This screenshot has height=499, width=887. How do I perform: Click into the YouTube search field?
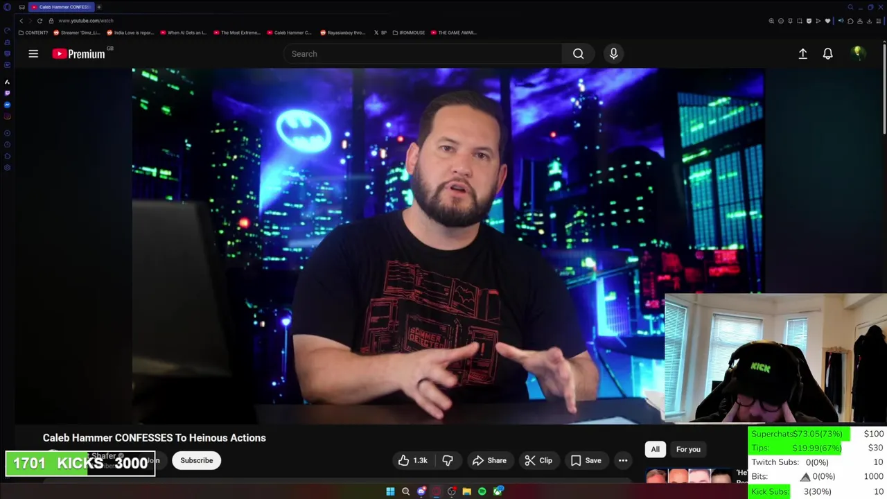(x=423, y=53)
